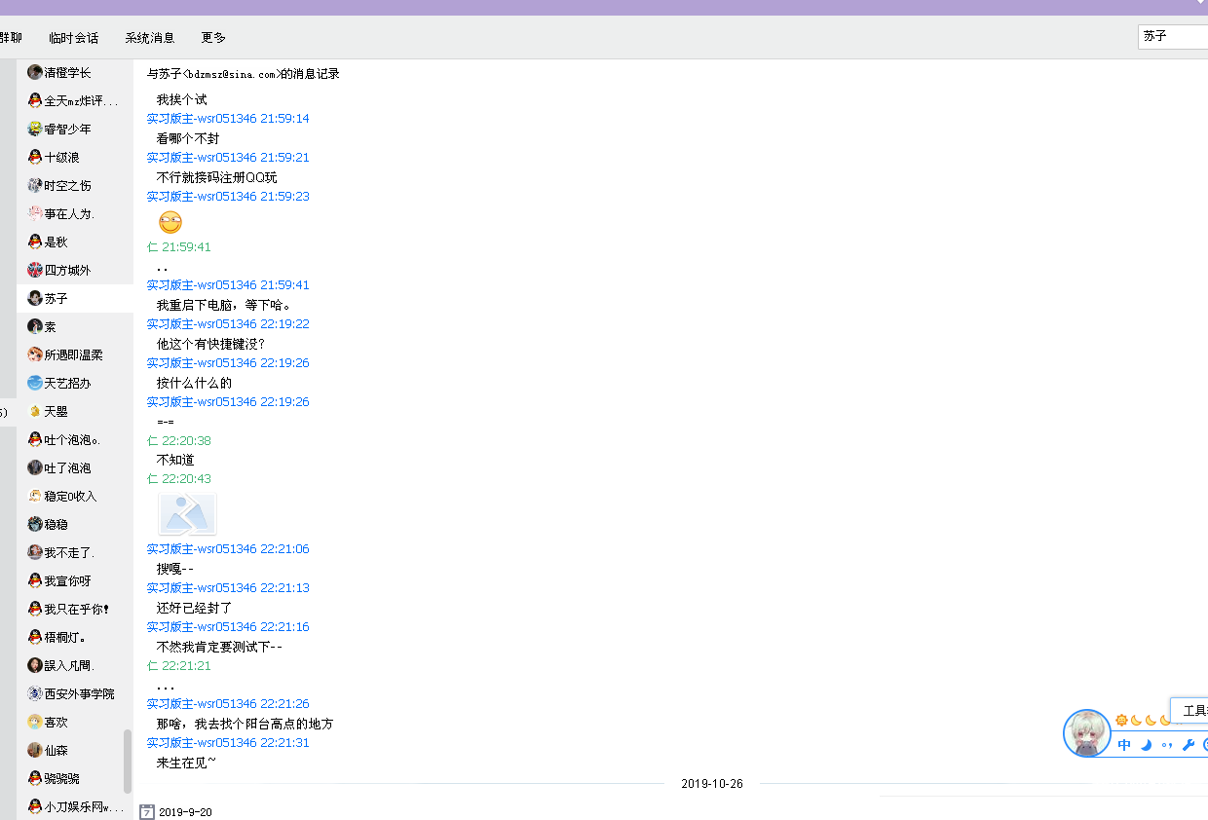
Task: Click message 不行就接码注册QQ玩
Action: pos(217,177)
